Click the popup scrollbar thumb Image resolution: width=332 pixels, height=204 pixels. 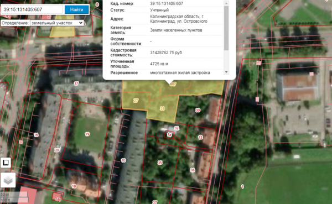click(226, 28)
